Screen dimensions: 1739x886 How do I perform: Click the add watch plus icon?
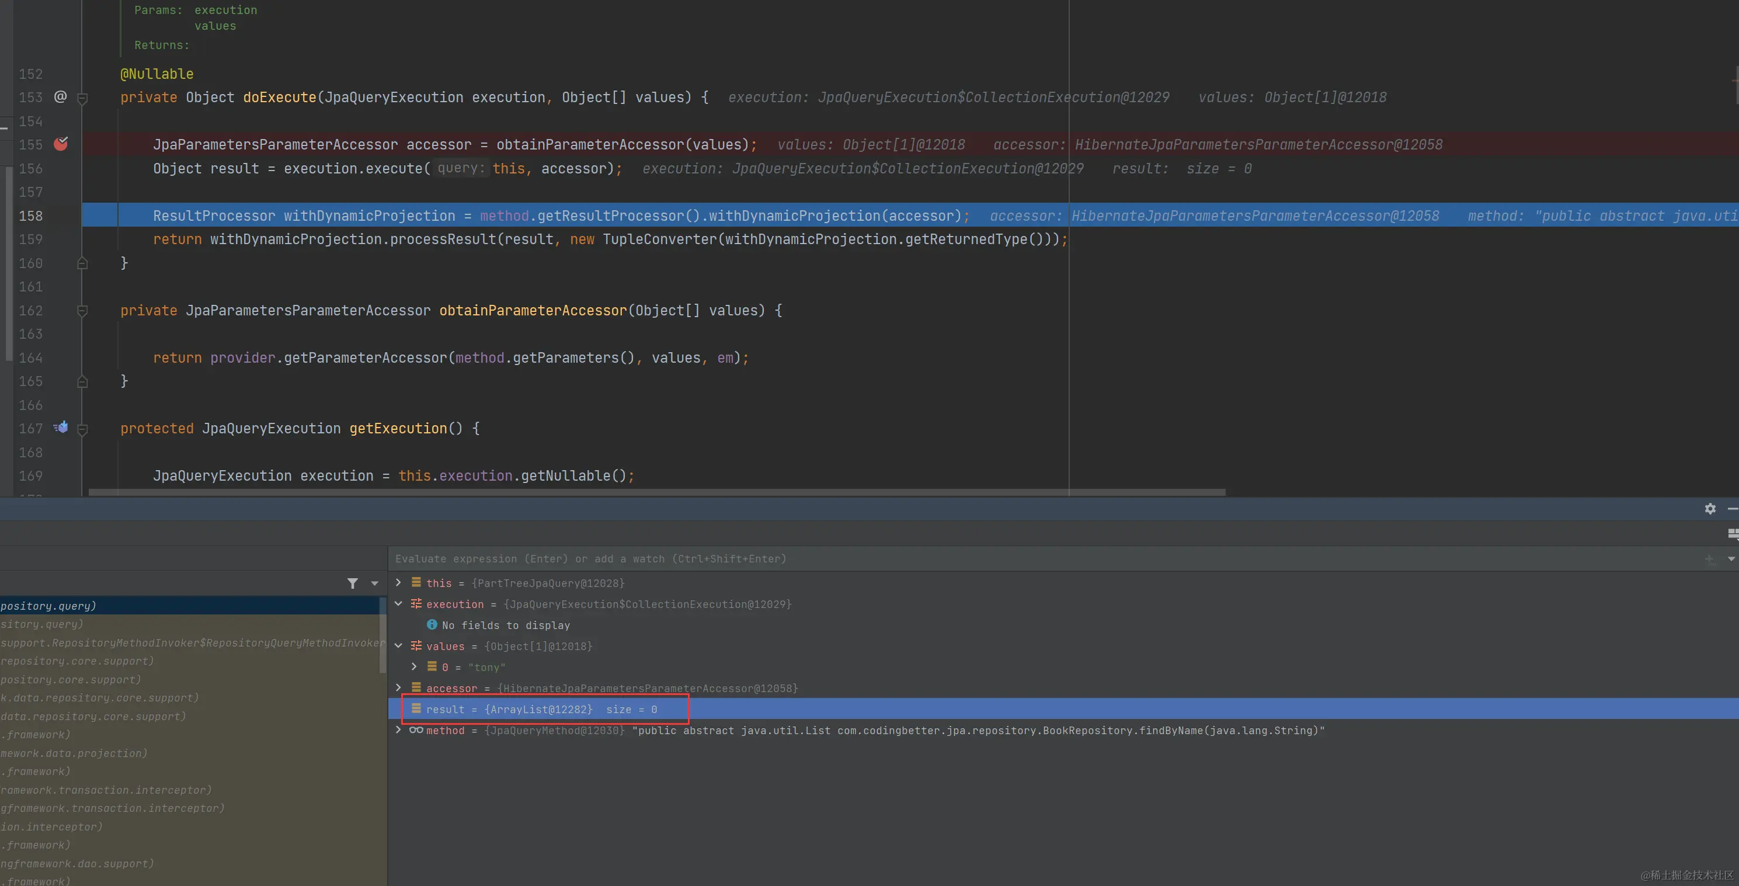1709,559
